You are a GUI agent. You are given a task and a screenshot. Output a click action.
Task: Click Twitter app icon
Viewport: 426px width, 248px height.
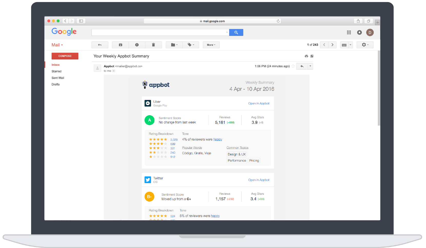148,180
